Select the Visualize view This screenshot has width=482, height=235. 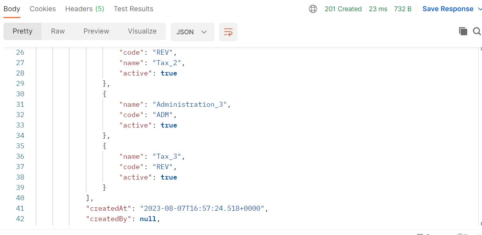[x=142, y=31]
